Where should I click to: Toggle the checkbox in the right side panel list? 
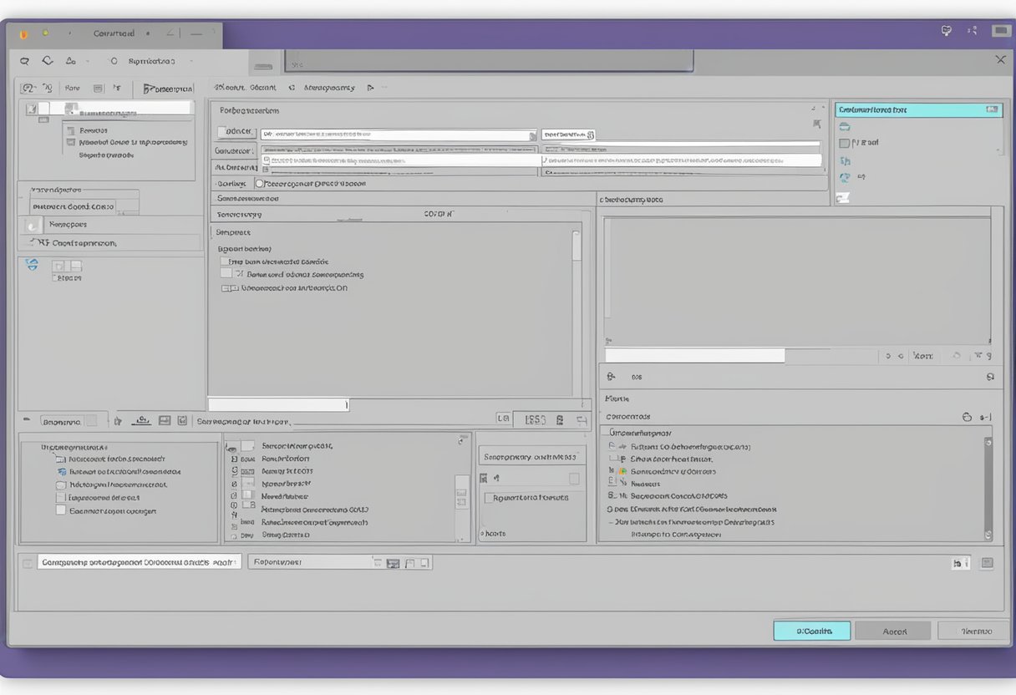[844, 143]
